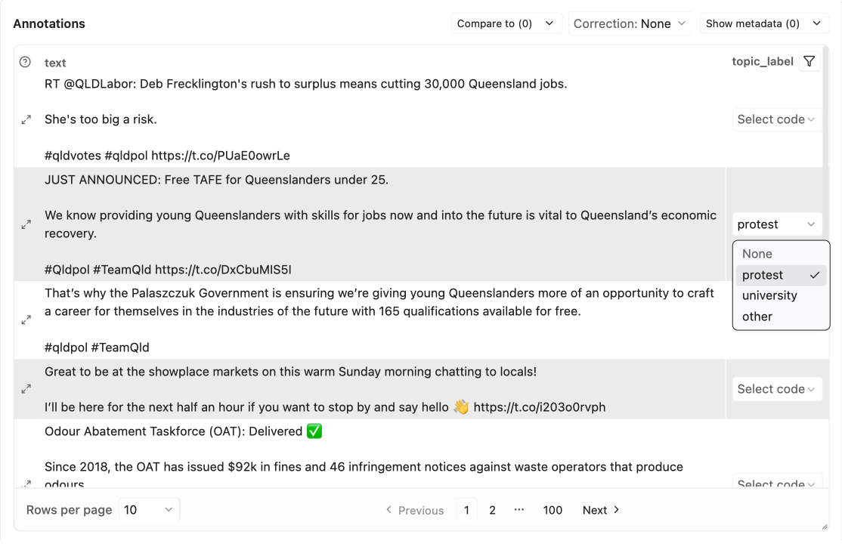Screen dimensions: 842x550
Task: Go to page 2
Action: tap(492, 510)
